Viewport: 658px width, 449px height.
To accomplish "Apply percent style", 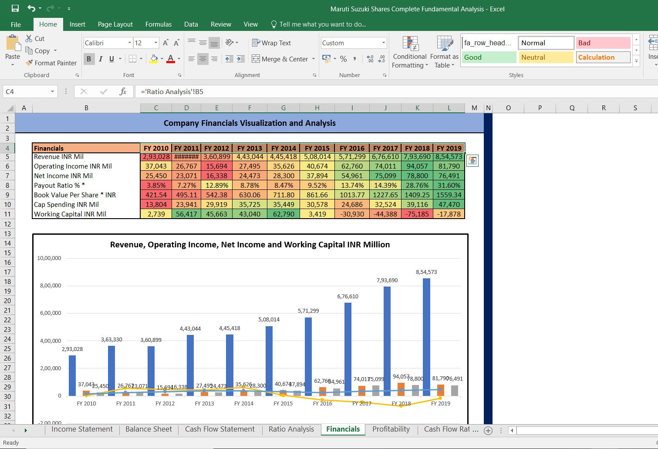I will 344,59.
